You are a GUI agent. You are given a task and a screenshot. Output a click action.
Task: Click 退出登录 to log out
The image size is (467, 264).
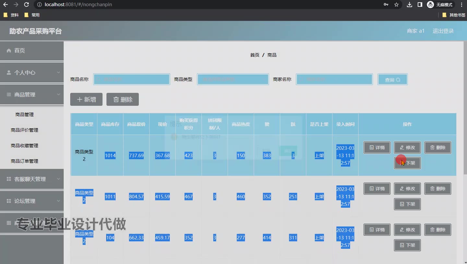coord(443,31)
